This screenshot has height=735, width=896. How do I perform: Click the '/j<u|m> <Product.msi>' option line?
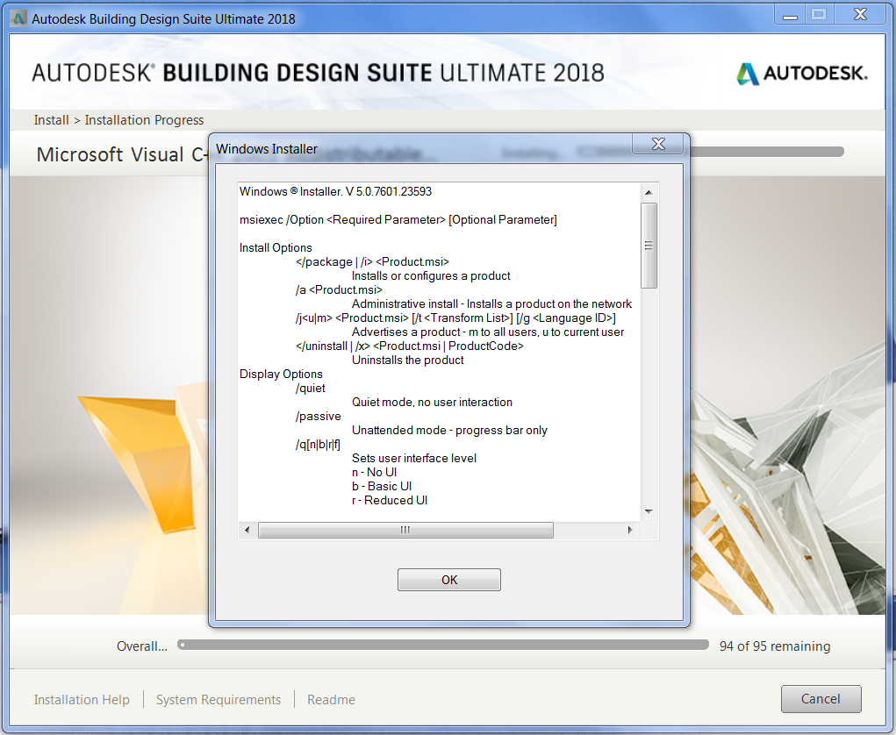point(455,318)
